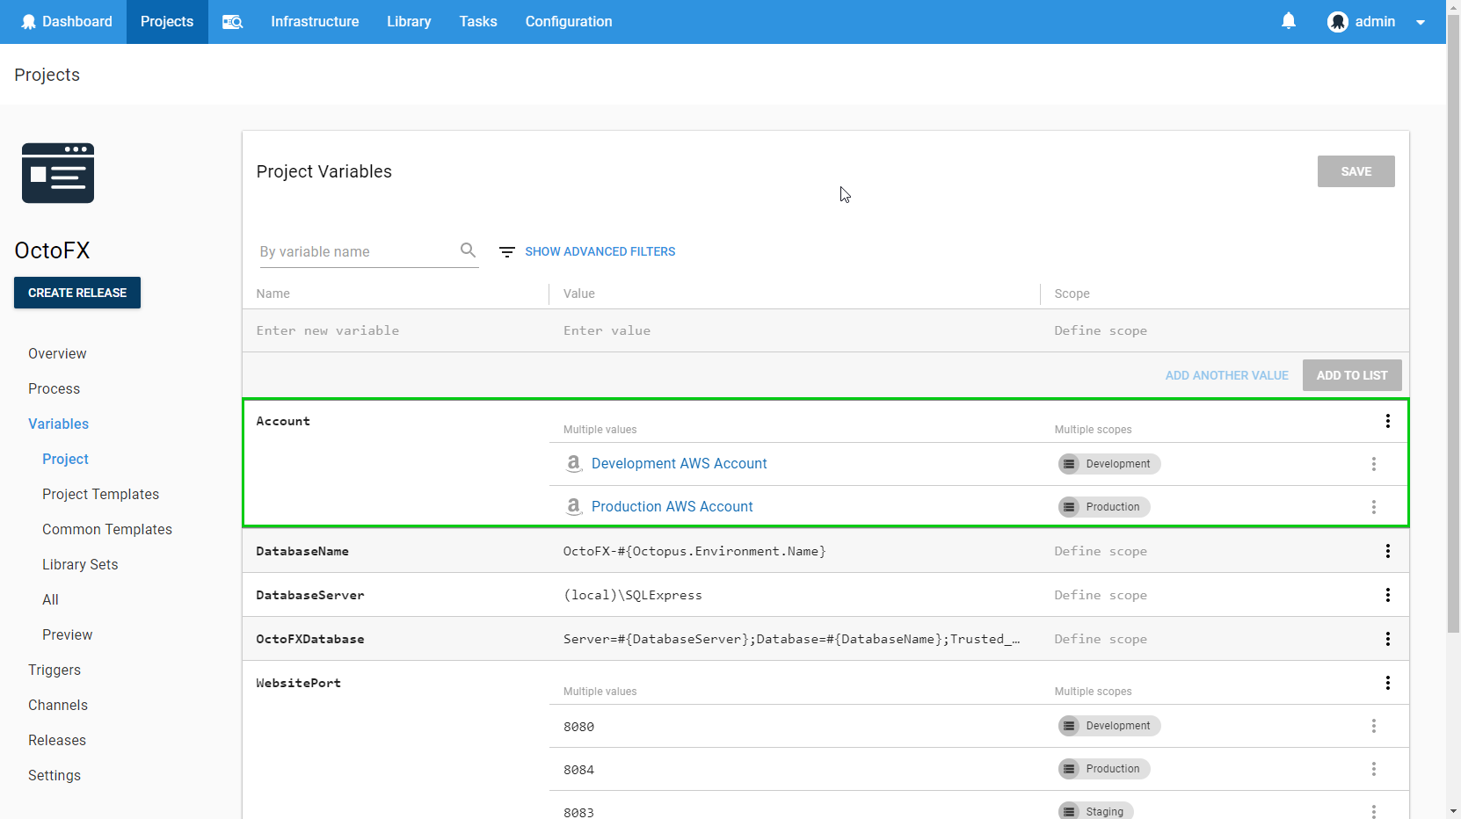Show advanced filters
The width and height of the screenshot is (1461, 819).
tap(600, 251)
